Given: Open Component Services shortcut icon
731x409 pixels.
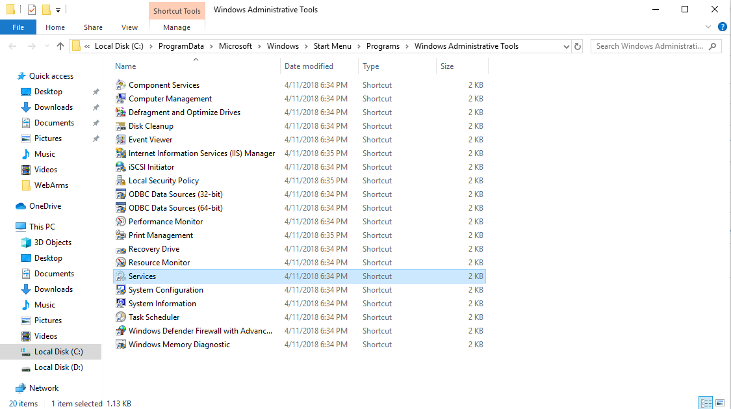Looking at the screenshot, I should 121,85.
